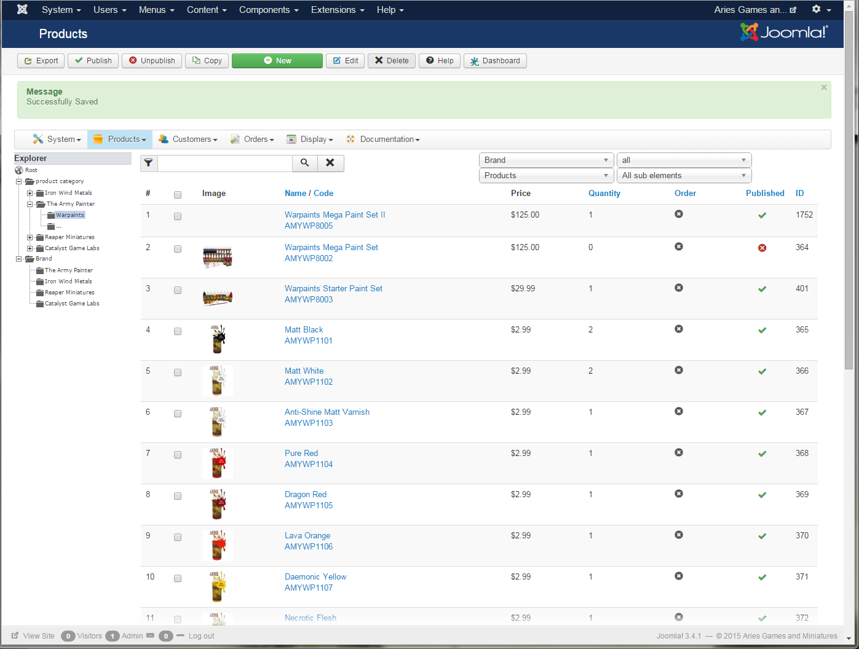Publish the unpublished Warpaints Mega Paint Set
Screen dimensions: 859x649
coord(762,248)
